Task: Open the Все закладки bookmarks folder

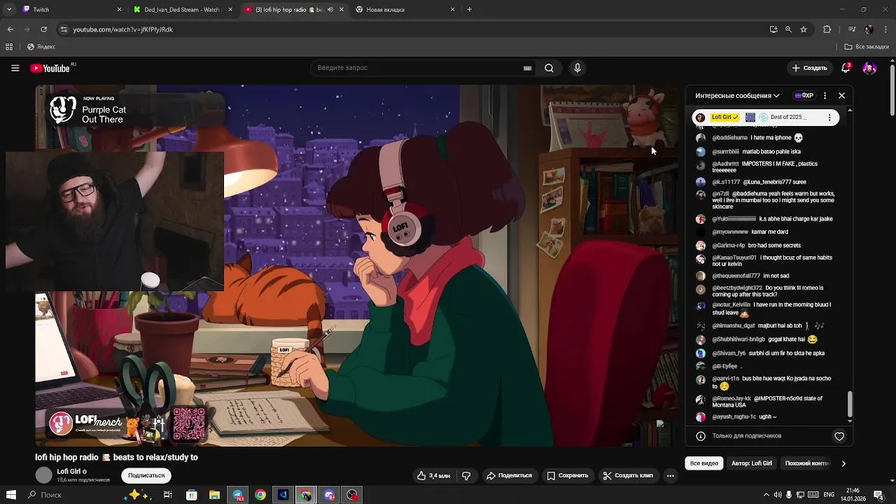Action: pyautogui.click(x=867, y=47)
